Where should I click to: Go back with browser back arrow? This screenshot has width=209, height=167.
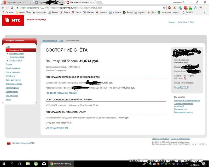(3, 8)
